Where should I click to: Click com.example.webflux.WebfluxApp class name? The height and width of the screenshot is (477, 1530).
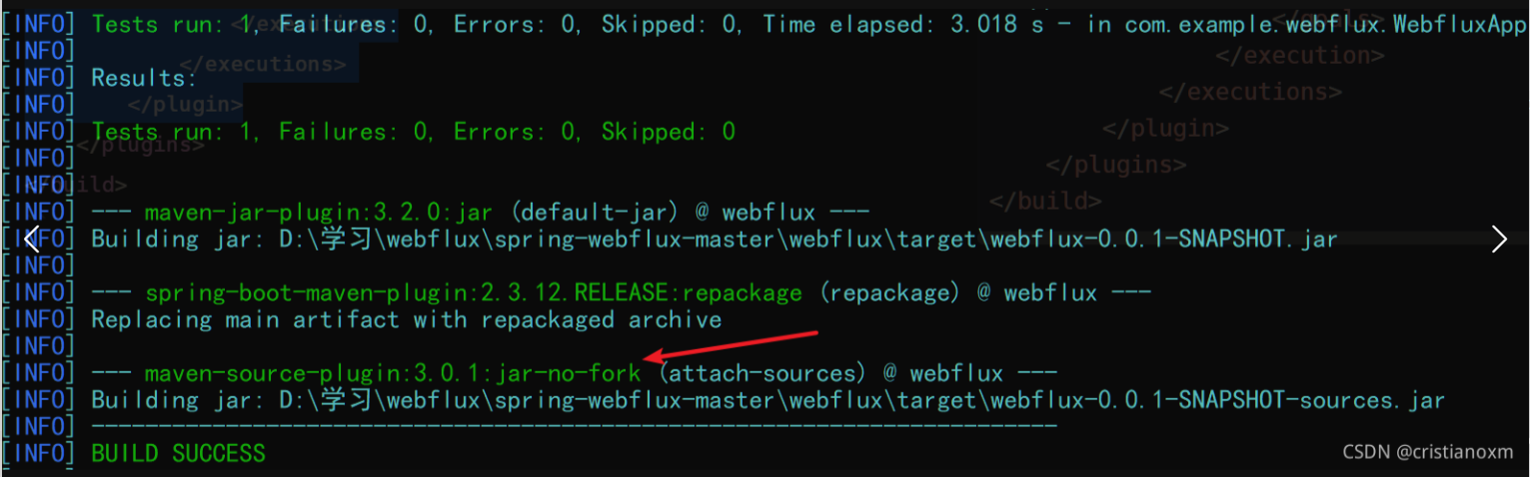coord(1325,24)
